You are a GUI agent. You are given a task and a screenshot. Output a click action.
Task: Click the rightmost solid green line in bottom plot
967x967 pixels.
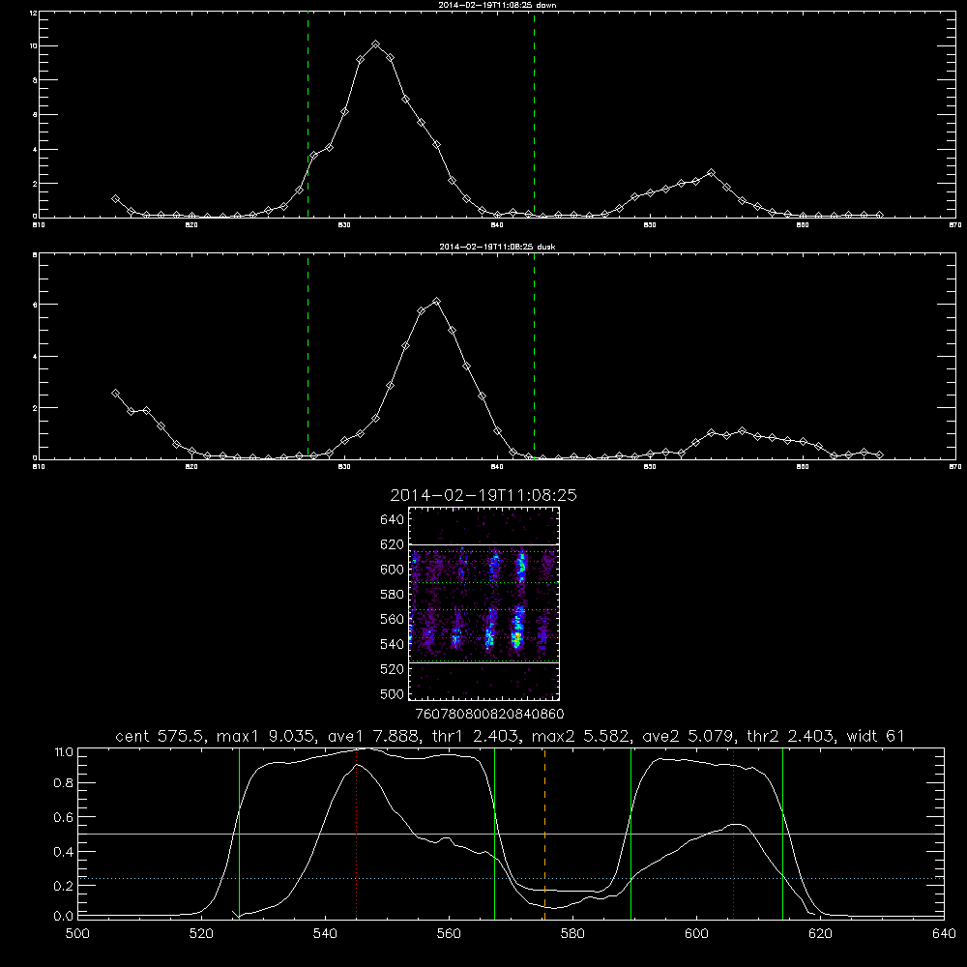(x=782, y=834)
